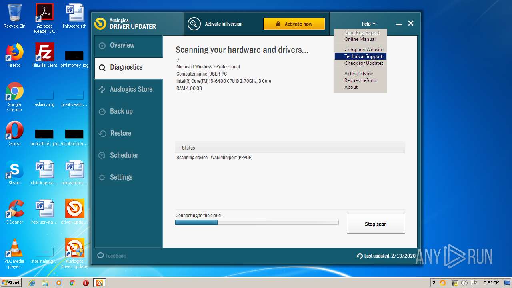Viewport: 512px width, 288px height.
Task: Click the Activate now button
Action: click(294, 24)
